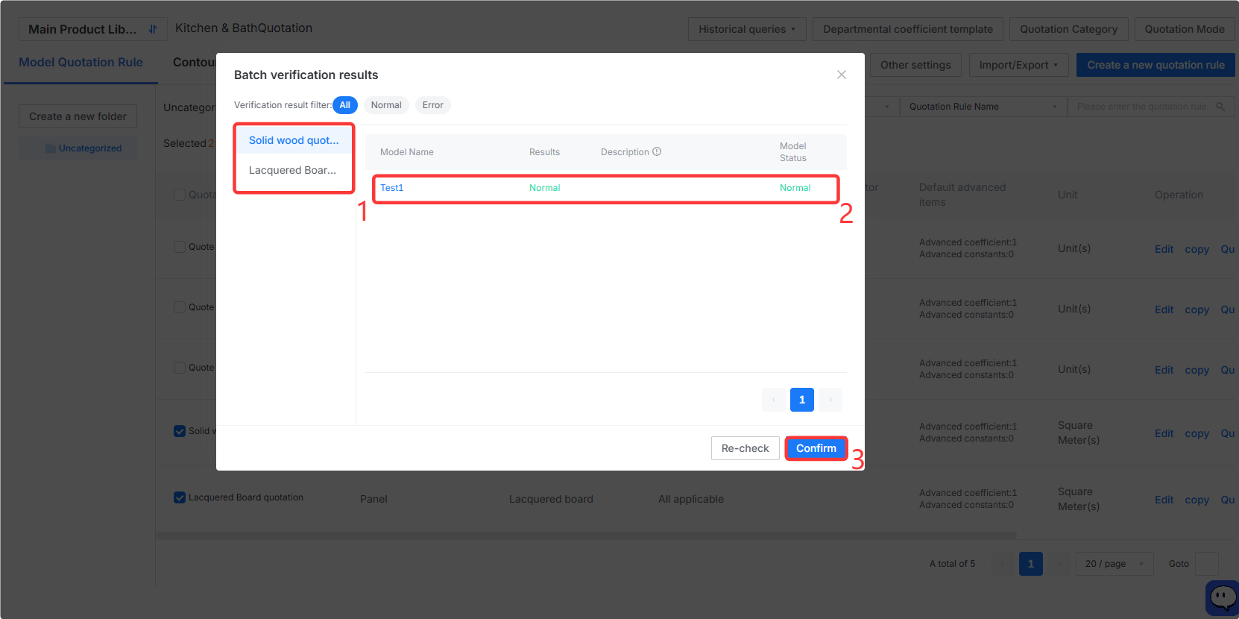Screen dimensions: 1239x619
Task: Open the chat assistant icon
Action: pyautogui.click(x=1223, y=597)
